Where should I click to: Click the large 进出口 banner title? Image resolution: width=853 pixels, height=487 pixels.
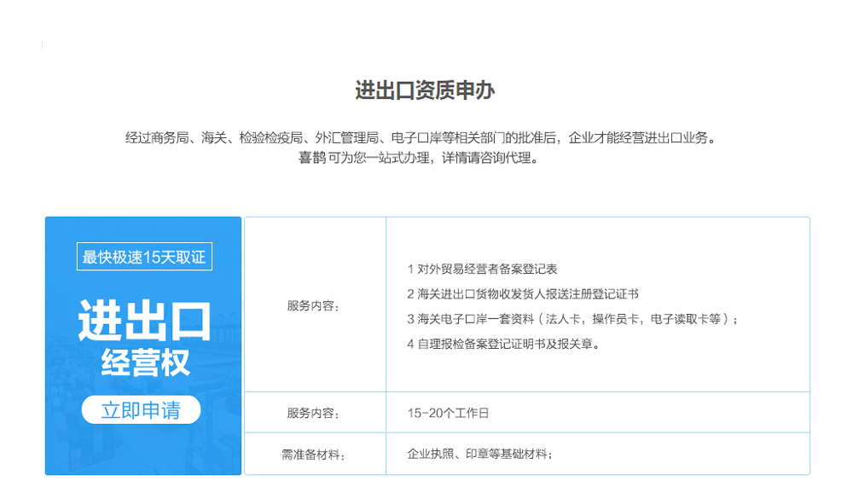(143, 322)
